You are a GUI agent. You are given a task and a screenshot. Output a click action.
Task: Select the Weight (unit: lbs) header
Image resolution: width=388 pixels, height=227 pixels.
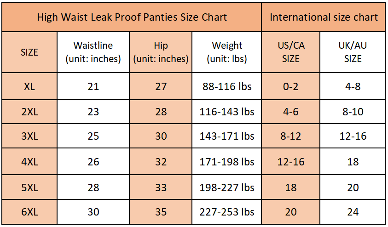[x=226, y=52]
